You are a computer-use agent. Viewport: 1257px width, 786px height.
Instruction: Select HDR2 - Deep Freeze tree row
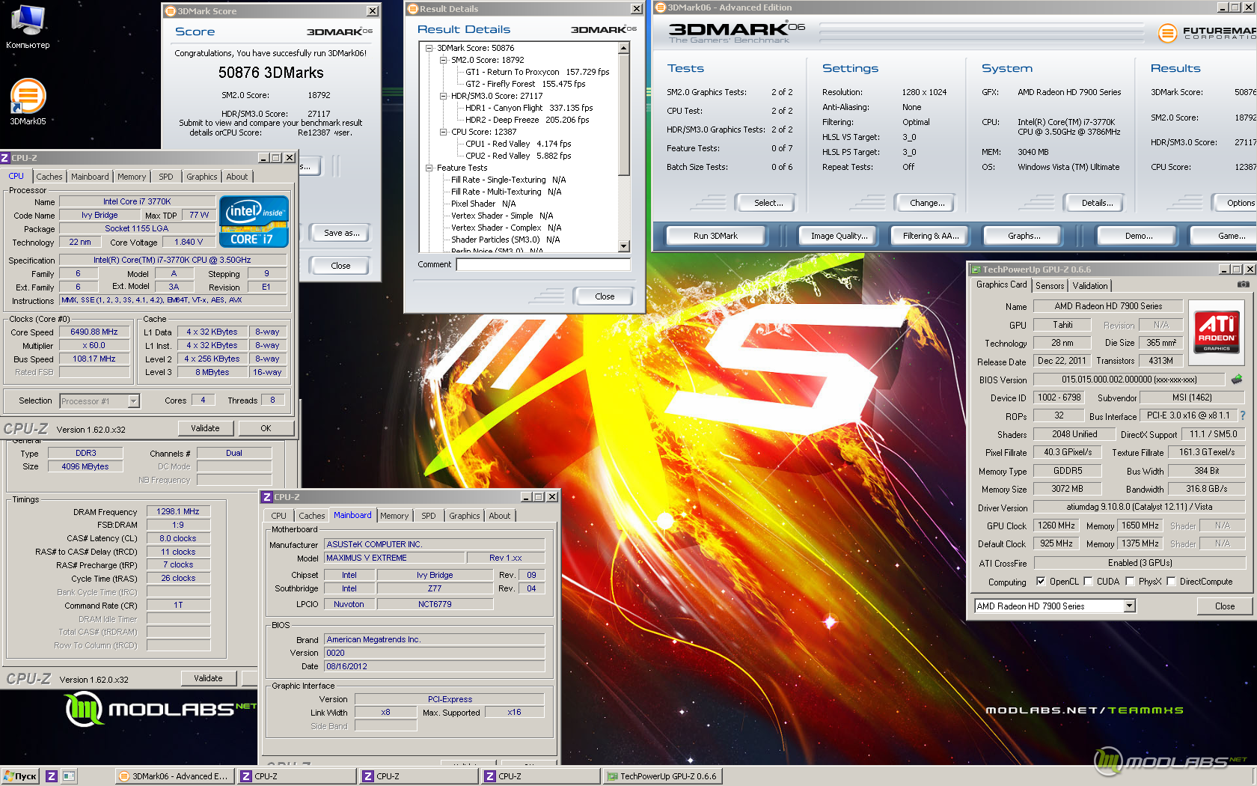point(527,120)
